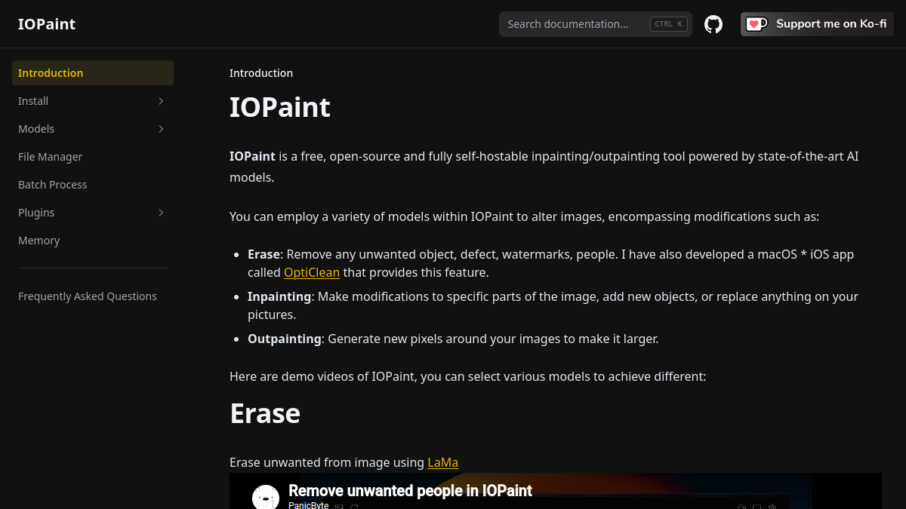Click the IOPaint page heading

pos(280,107)
